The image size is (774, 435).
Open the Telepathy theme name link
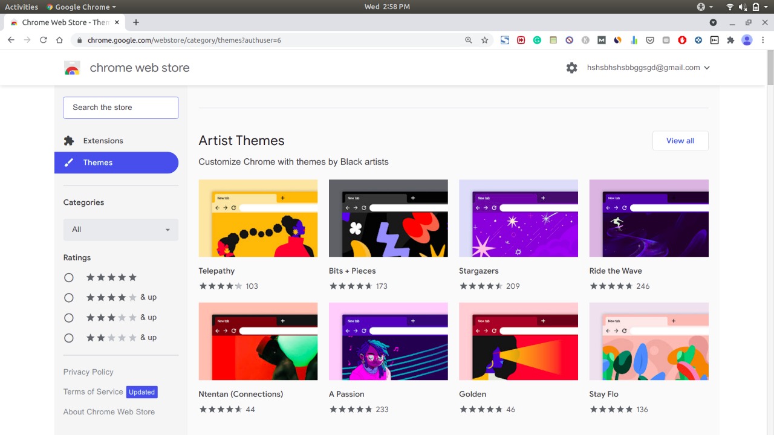point(216,271)
